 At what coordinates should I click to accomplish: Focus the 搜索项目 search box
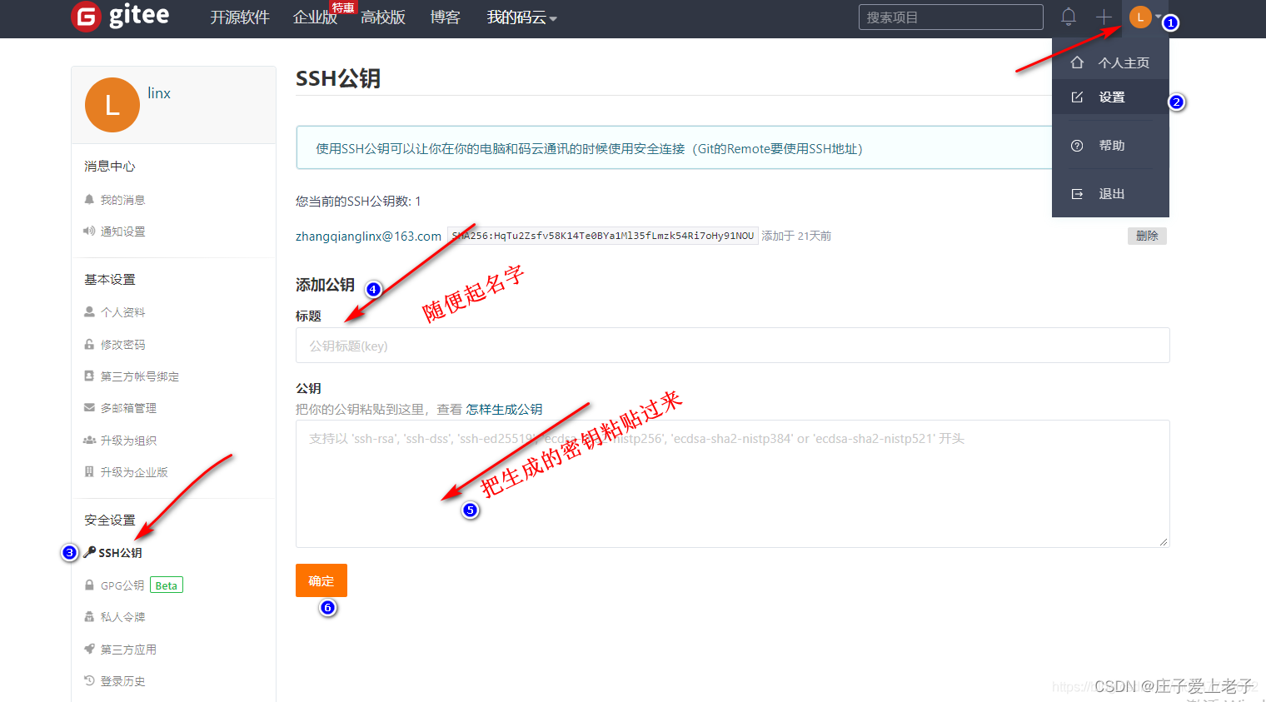(950, 17)
